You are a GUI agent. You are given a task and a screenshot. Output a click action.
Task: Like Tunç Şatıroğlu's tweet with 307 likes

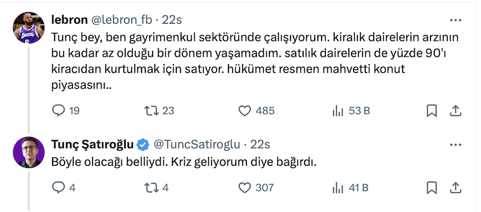244,187
